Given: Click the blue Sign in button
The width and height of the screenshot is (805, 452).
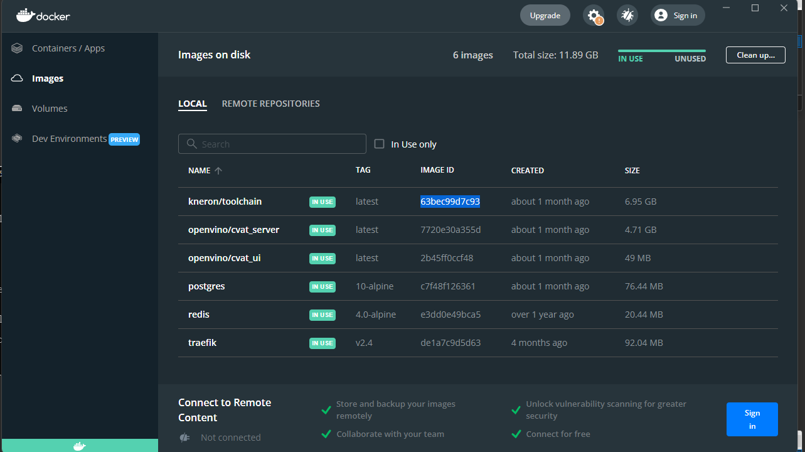Looking at the screenshot, I should [x=752, y=419].
